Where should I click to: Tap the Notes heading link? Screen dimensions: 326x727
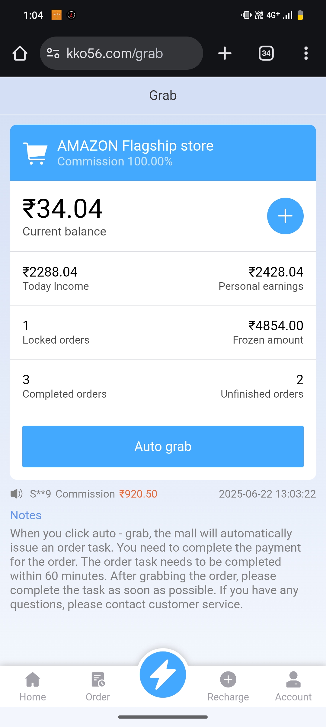[26, 515]
